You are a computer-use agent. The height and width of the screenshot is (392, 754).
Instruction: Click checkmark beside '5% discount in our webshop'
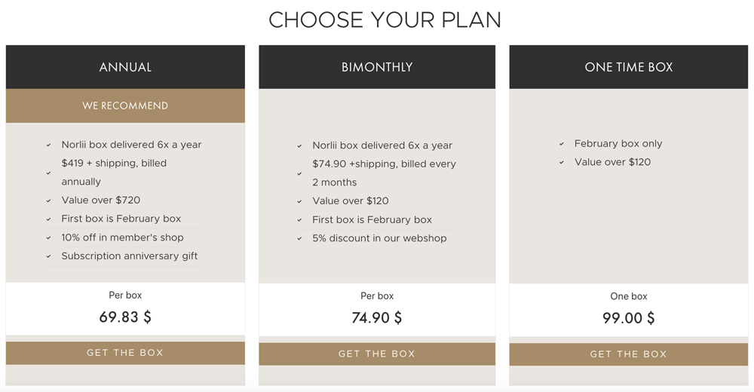pyautogui.click(x=299, y=238)
